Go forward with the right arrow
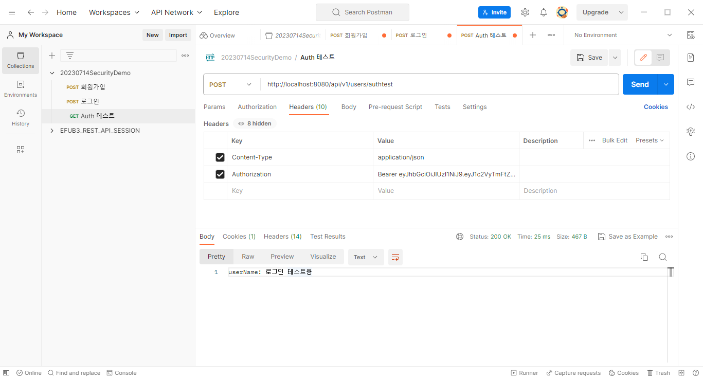This screenshot has width=703, height=379. (x=45, y=12)
